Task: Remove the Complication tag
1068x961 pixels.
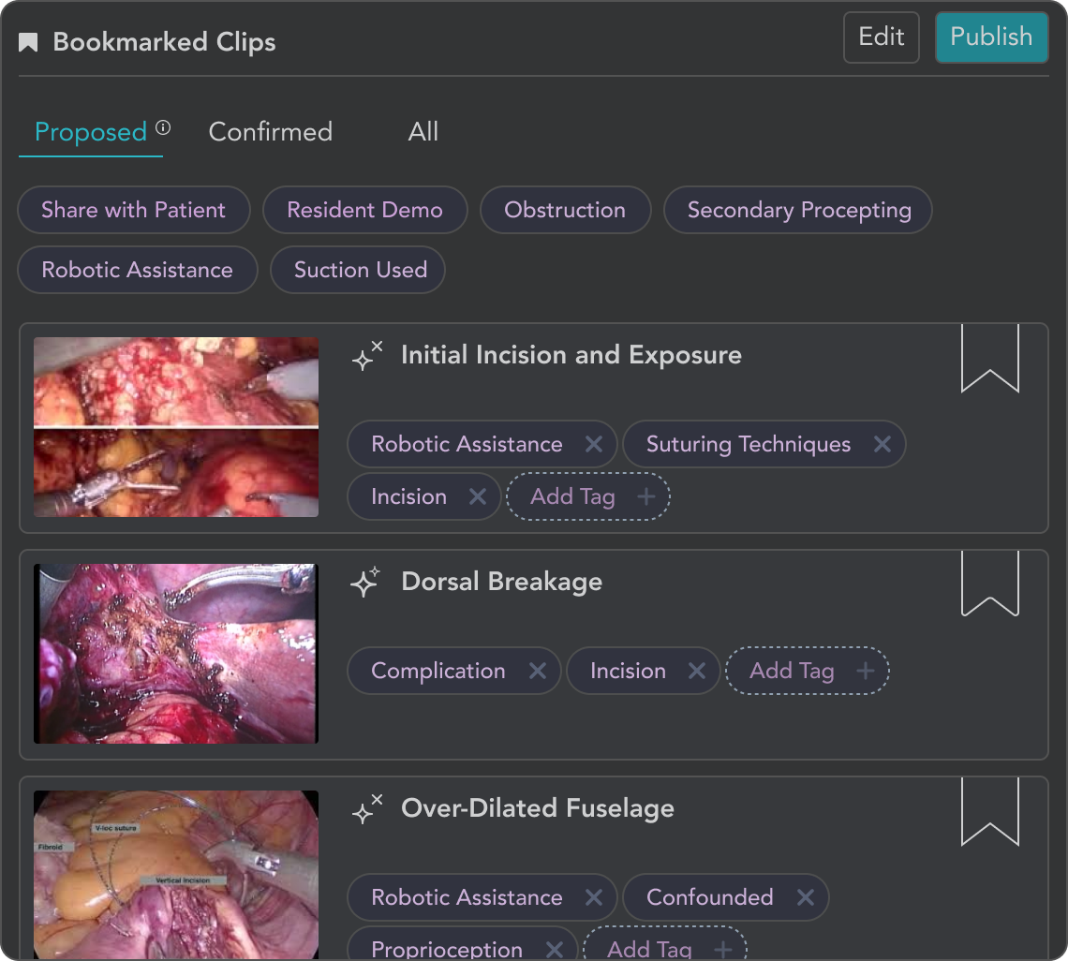Action: [x=538, y=671]
